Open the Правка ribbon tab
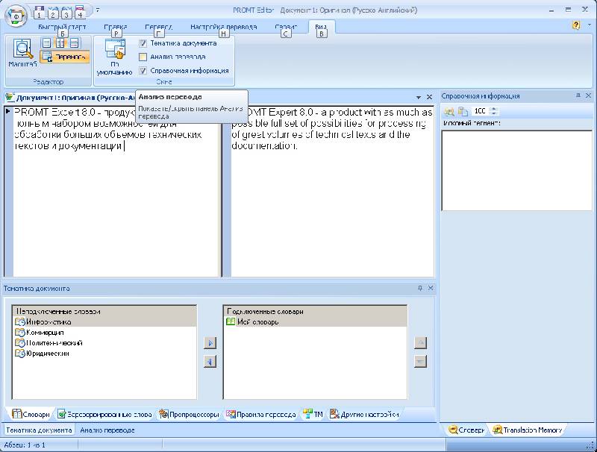The height and width of the screenshot is (452, 597). click(116, 27)
